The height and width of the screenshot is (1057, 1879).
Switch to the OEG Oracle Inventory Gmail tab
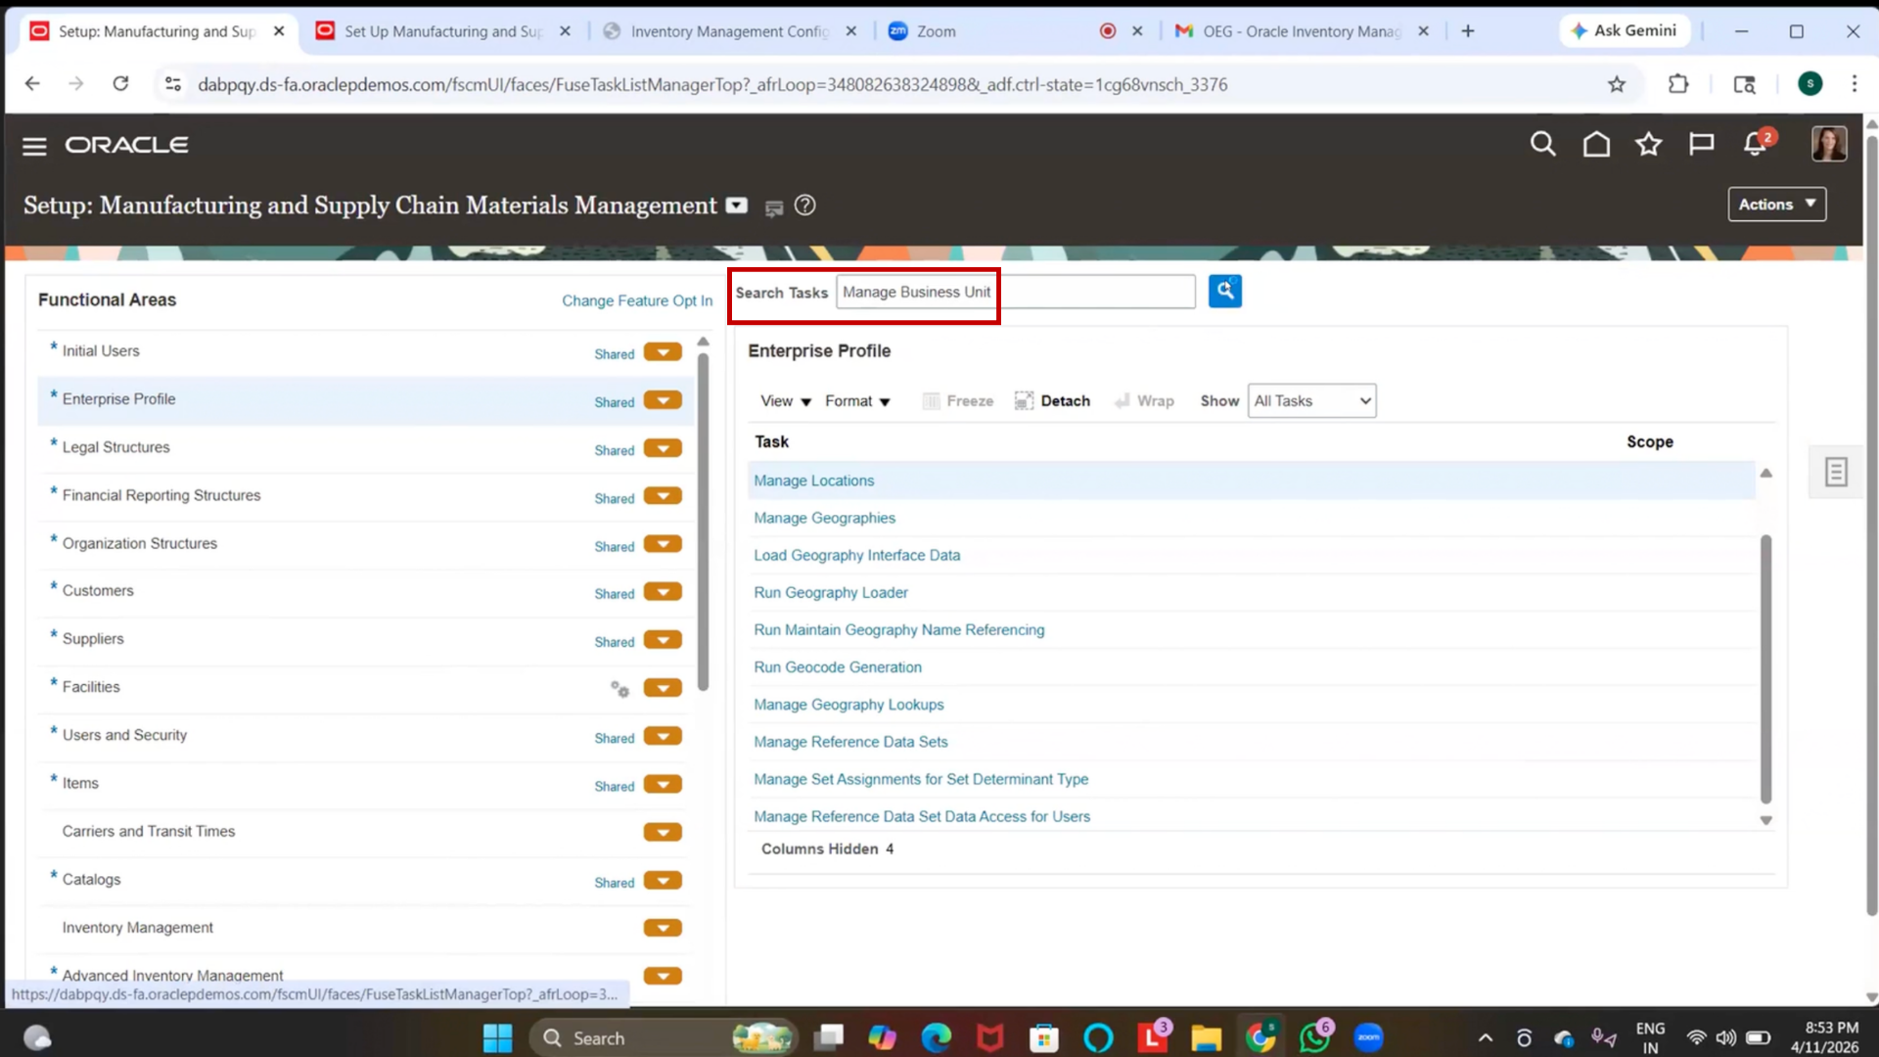1302,31
